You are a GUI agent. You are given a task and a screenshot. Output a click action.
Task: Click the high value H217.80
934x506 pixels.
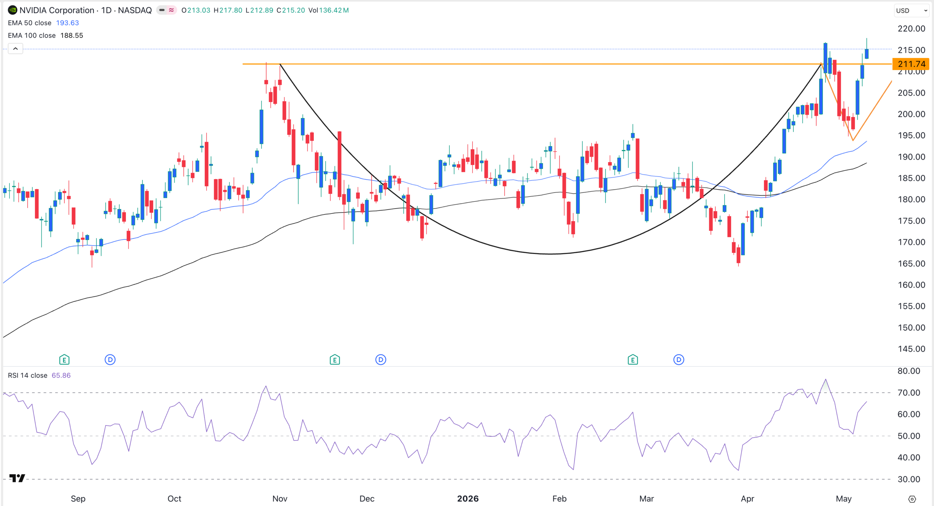pyautogui.click(x=228, y=10)
